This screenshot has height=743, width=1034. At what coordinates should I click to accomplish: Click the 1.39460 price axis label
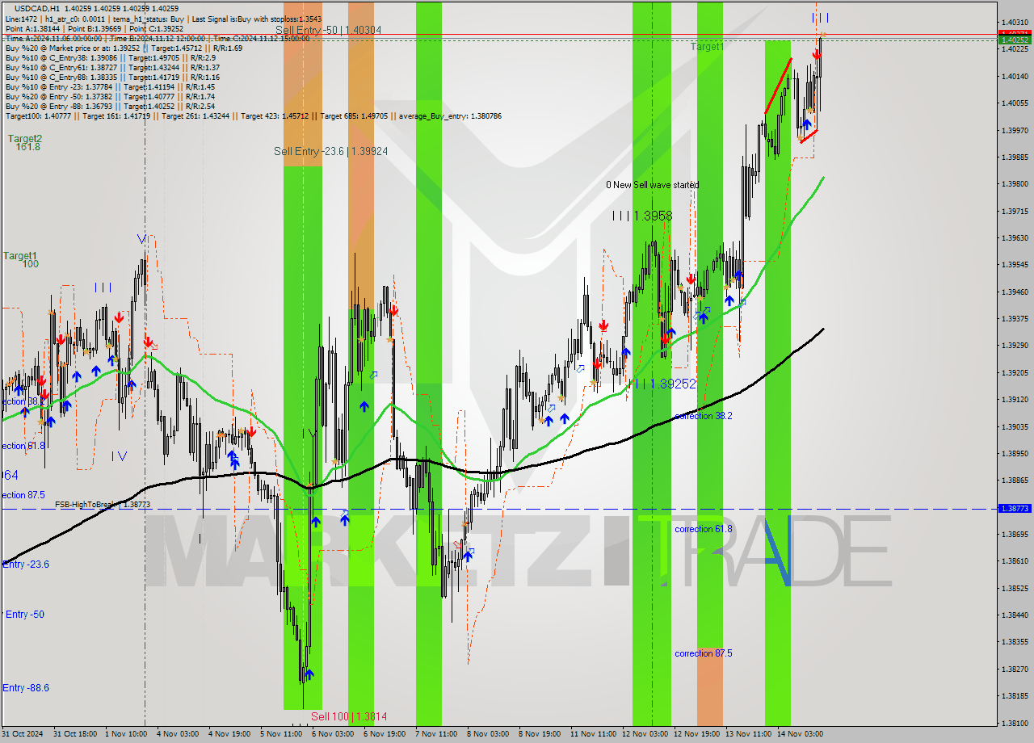point(1015,292)
